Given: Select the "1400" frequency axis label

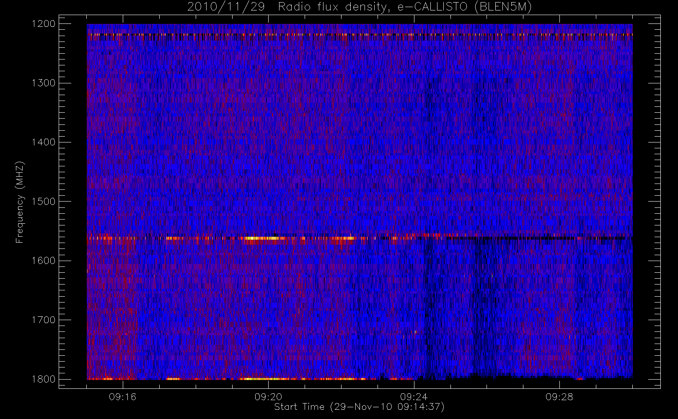Looking at the screenshot, I should [44, 142].
